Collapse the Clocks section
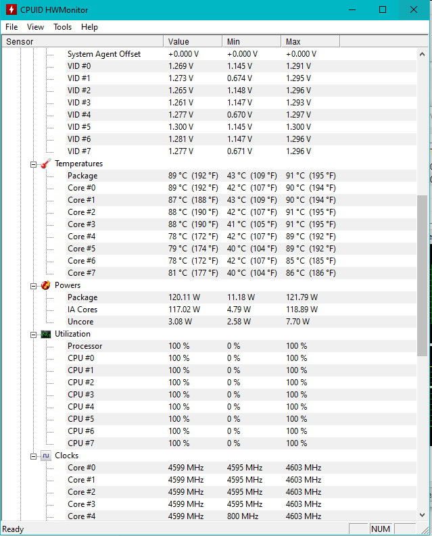 pyautogui.click(x=33, y=456)
